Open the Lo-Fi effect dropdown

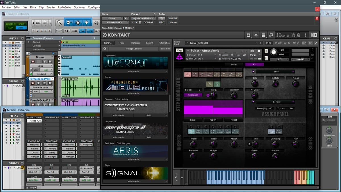pyautogui.click(x=275, y=71)
